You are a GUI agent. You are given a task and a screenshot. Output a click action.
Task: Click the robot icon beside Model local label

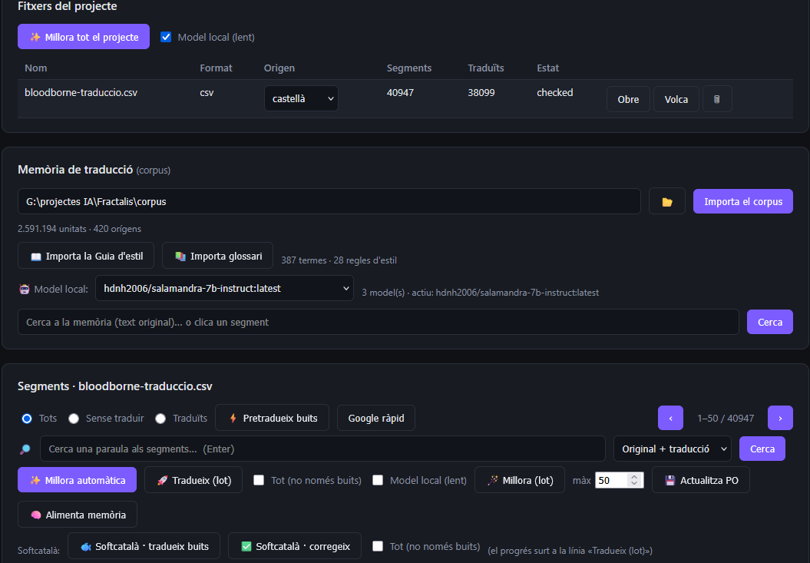25,289
